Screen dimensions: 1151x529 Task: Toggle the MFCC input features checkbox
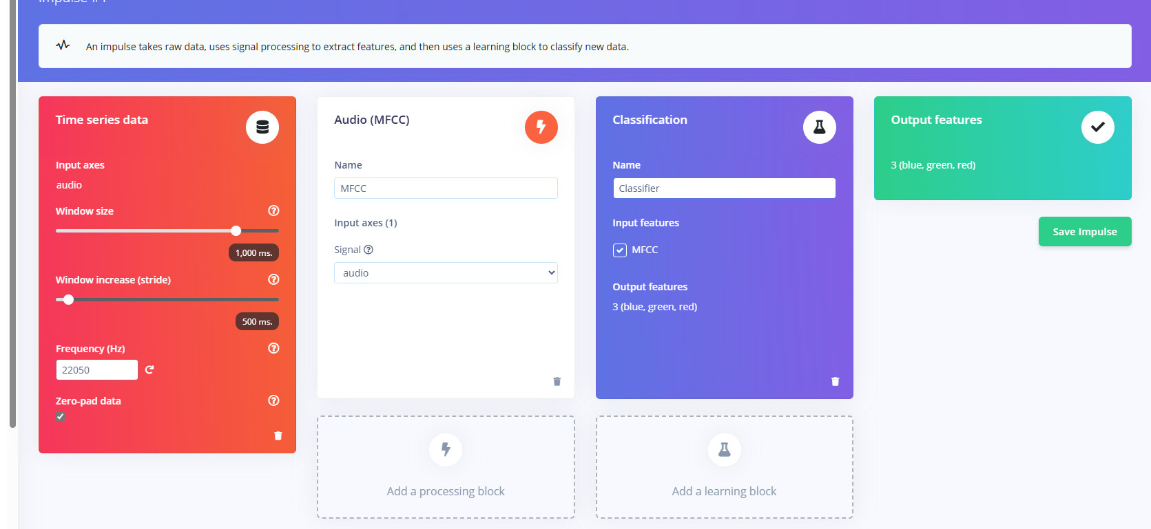click(620, 250)
